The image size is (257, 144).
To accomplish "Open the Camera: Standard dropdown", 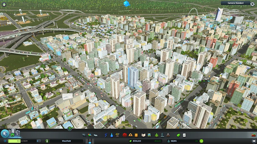I will [x=235, y=3].
